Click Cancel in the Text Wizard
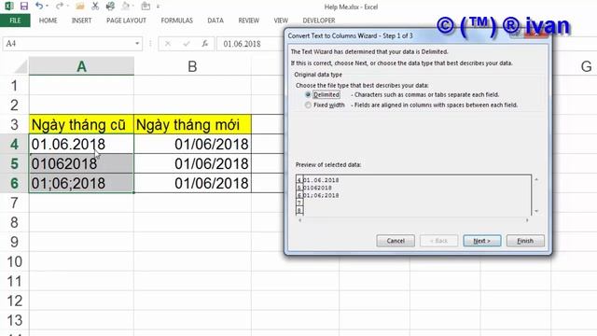Viewport: 597px width, 336px height. coord(396,241)
